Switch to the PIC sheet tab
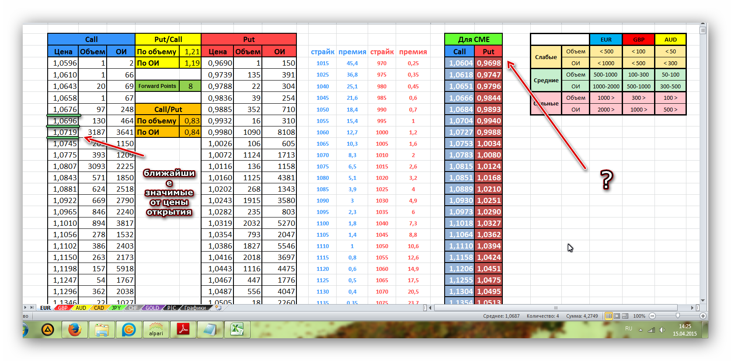The width and height of the screenshot is (731, 361). coord(171,308)
